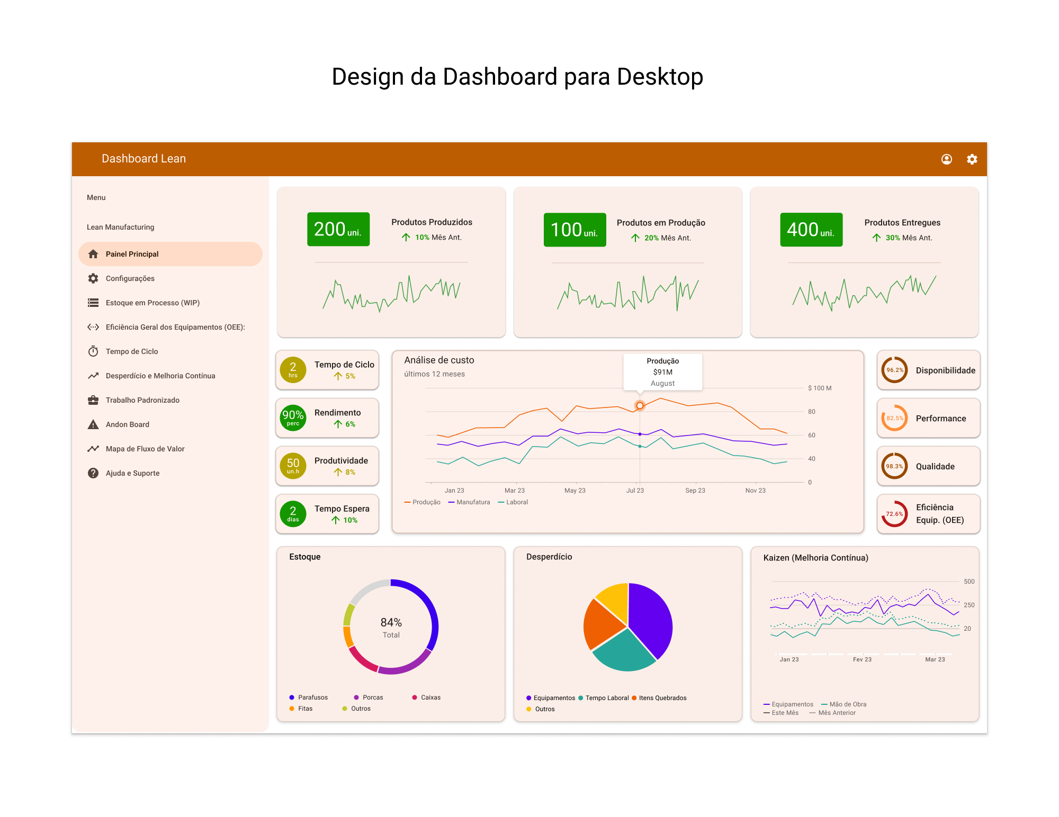Viewport: 1059px width, 817px height.
Task: Open Mapa de Fluxo de Valor menu item
Action: coord(145,449)
